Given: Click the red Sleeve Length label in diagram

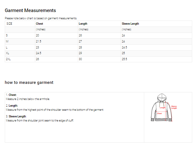Looking at the screenshot, I should [174, 107].
